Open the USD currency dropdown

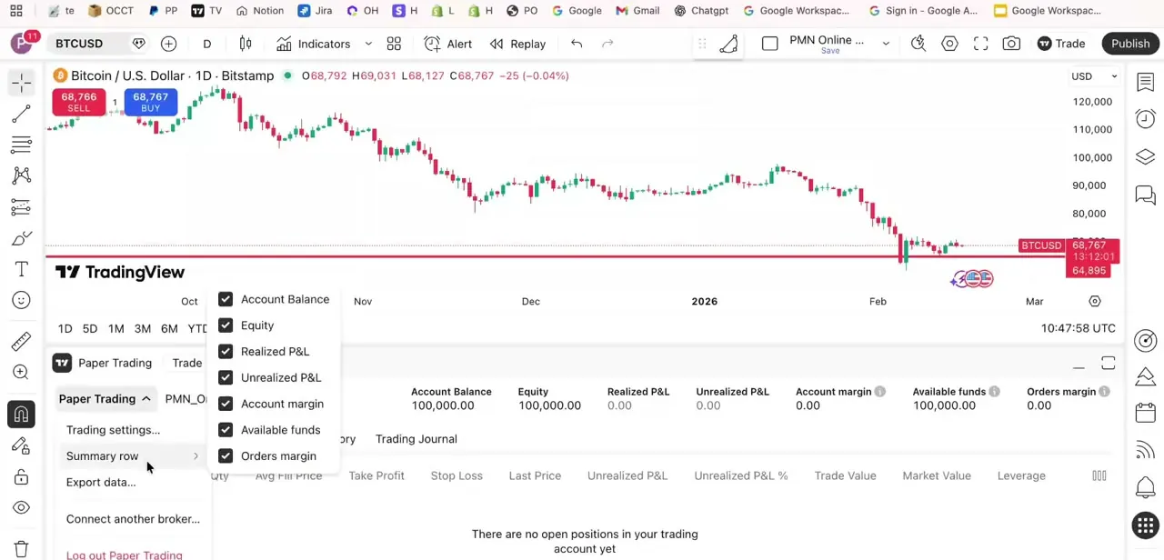[x=1093, y=76]
